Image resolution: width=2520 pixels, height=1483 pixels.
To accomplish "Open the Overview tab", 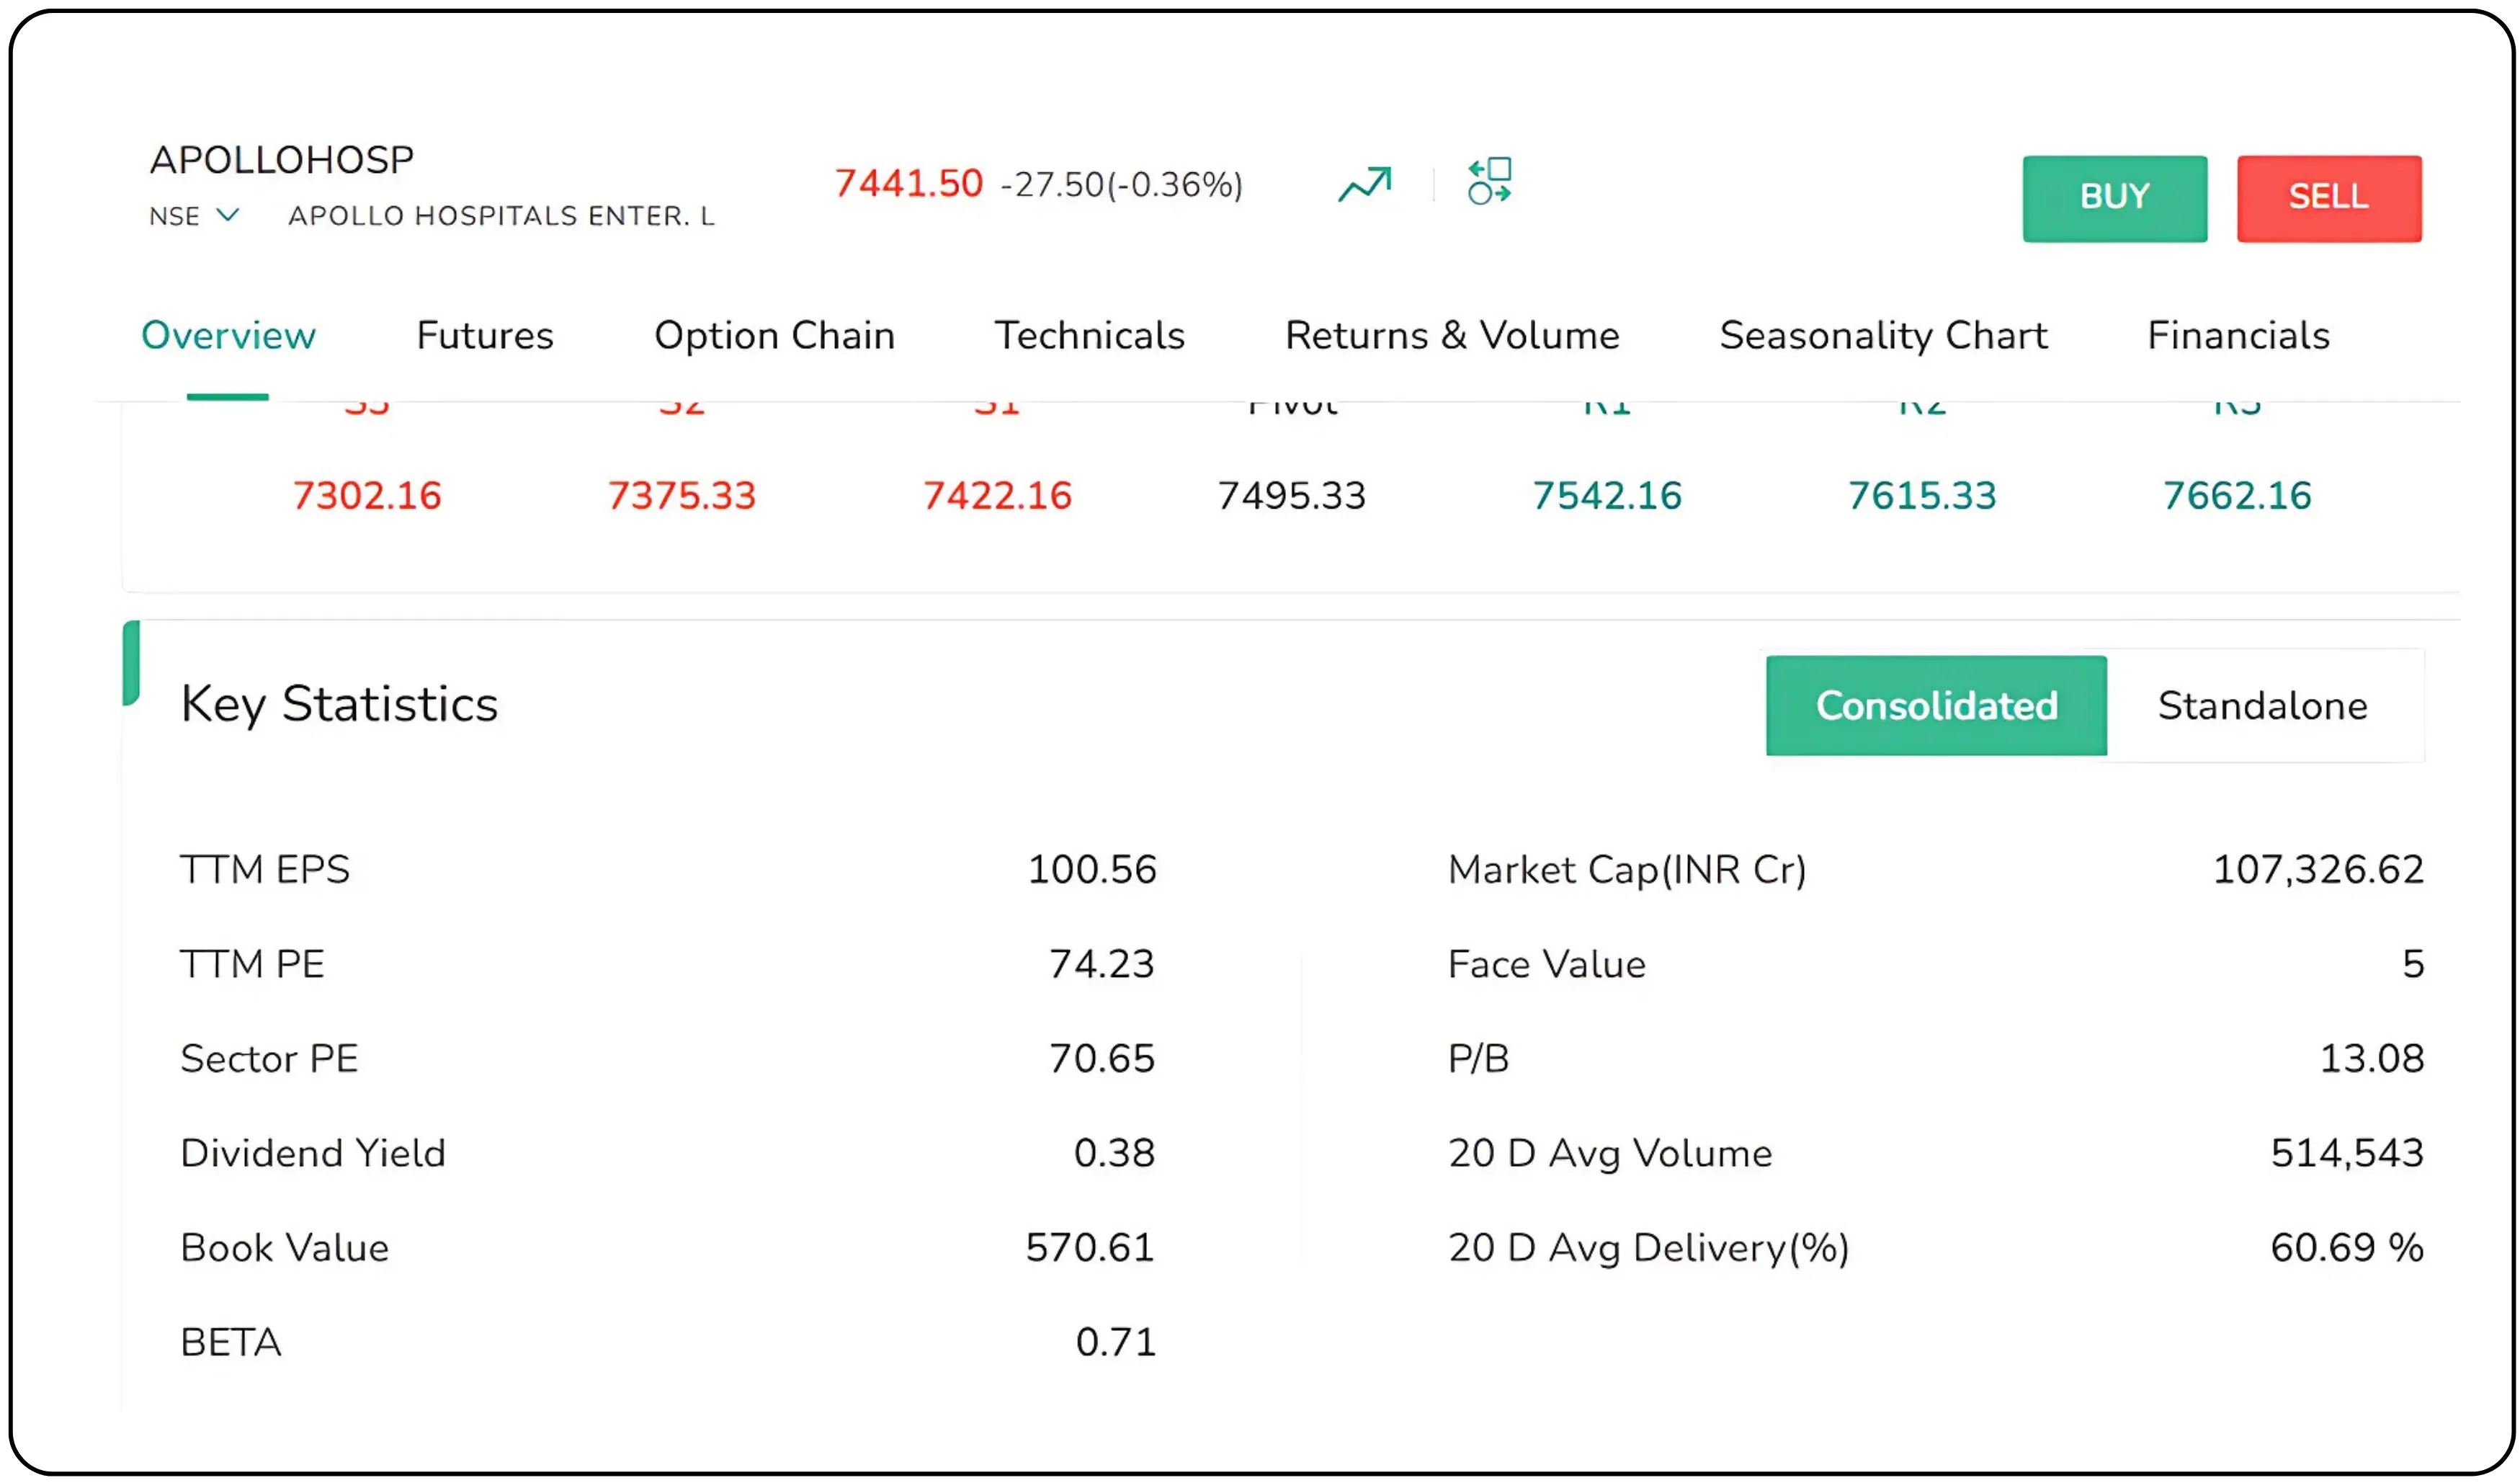I will click(228, 336).
